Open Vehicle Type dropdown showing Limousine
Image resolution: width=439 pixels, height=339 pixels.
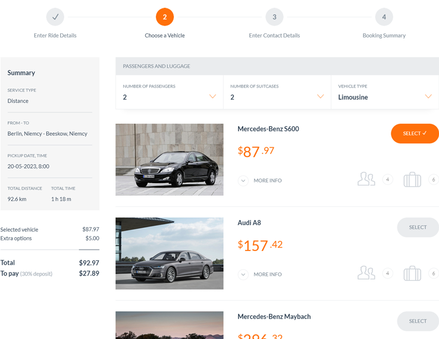[x=385, y=92]
